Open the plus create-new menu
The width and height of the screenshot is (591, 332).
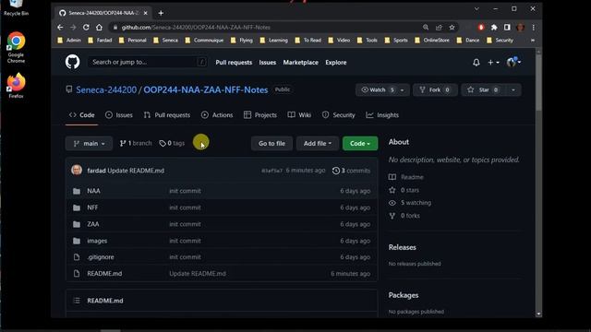click(493, 63)
